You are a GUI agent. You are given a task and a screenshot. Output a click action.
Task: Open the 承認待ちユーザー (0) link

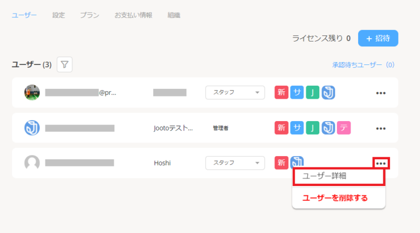pos(363,65)
